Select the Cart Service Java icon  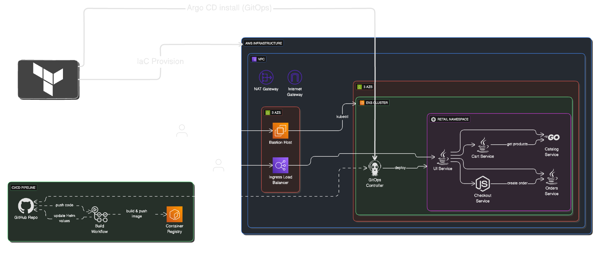pyautogui.click(x=483, y=145)
